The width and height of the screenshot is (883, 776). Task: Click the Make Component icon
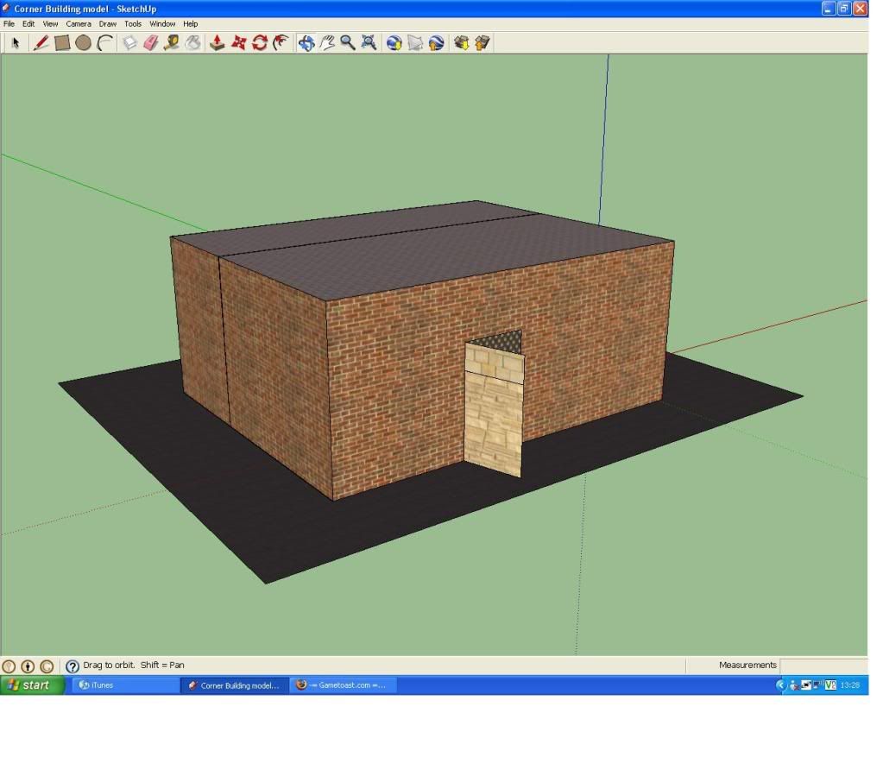coord(129,43)
